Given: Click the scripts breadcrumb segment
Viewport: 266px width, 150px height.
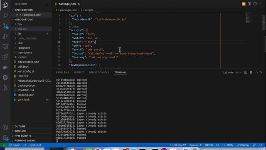Looking at the screenshot, I should point(87,10).
